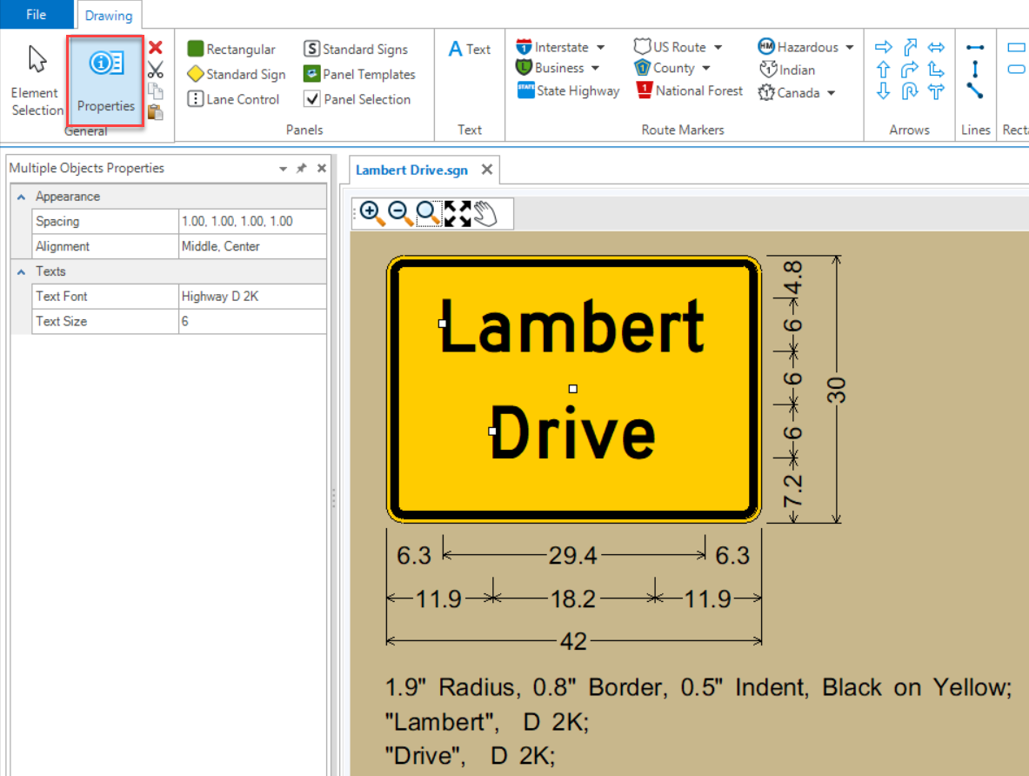Open the File menu
This screenshot has height=776, width=1029.
(37, 15)
